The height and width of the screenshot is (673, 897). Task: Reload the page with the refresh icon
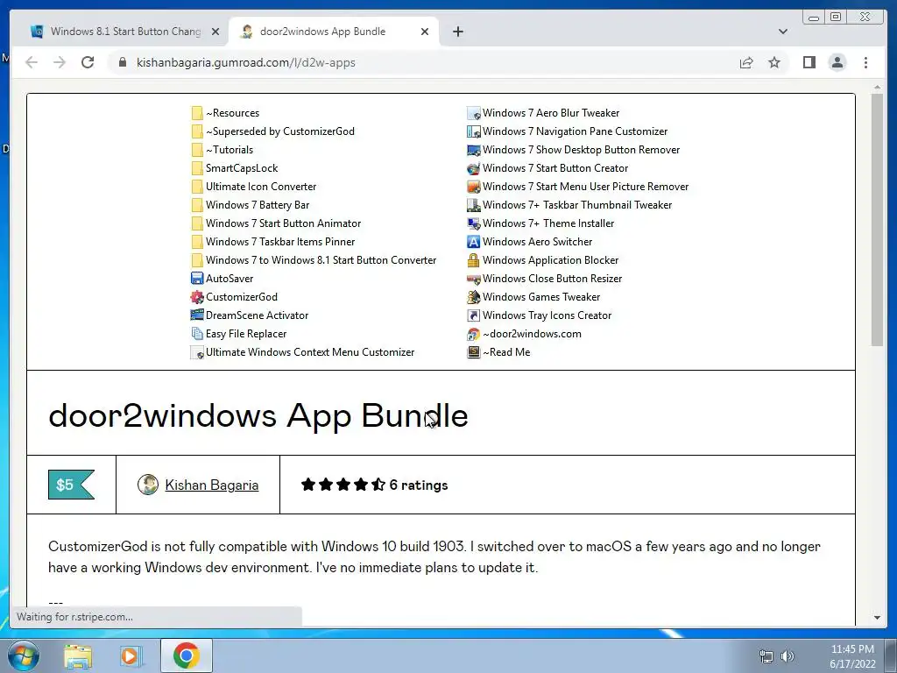click(88, 62)
